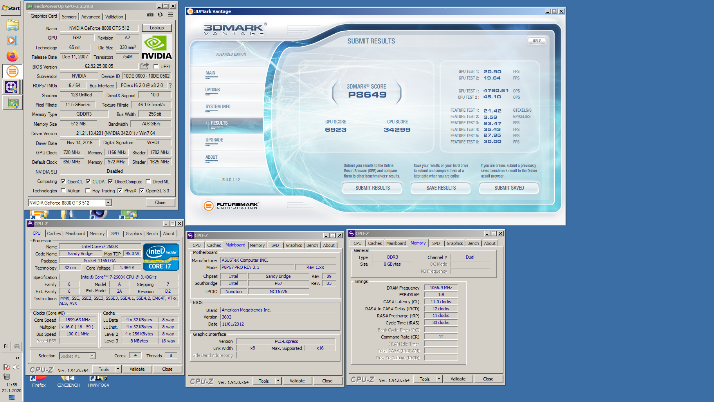Toggle the UEFI checkbox
The width and height of the screenshot is (714, 402).
(156, 67)
